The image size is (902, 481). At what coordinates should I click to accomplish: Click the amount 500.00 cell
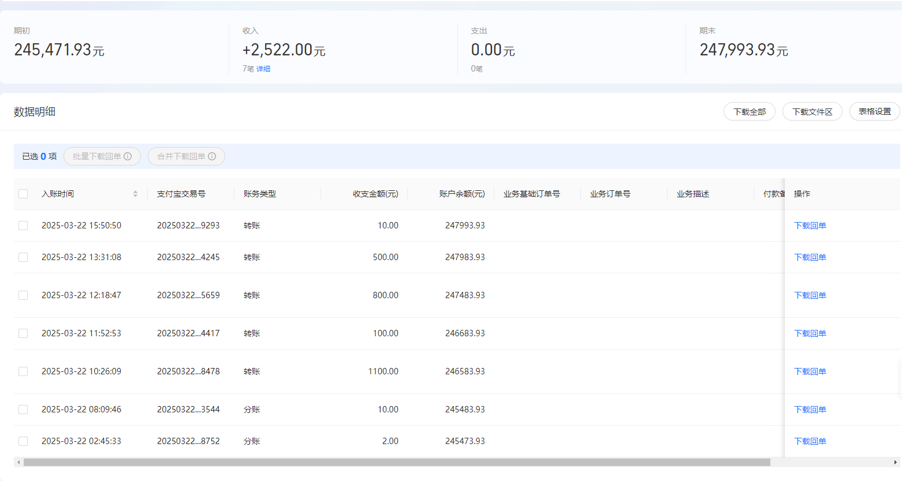point(386,257)
